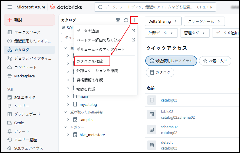The height and width of the screenshot is (153, 240).
Task: Choose カタログを作成 from the menu
Action: pyautogui.click(x=92, y=61)
